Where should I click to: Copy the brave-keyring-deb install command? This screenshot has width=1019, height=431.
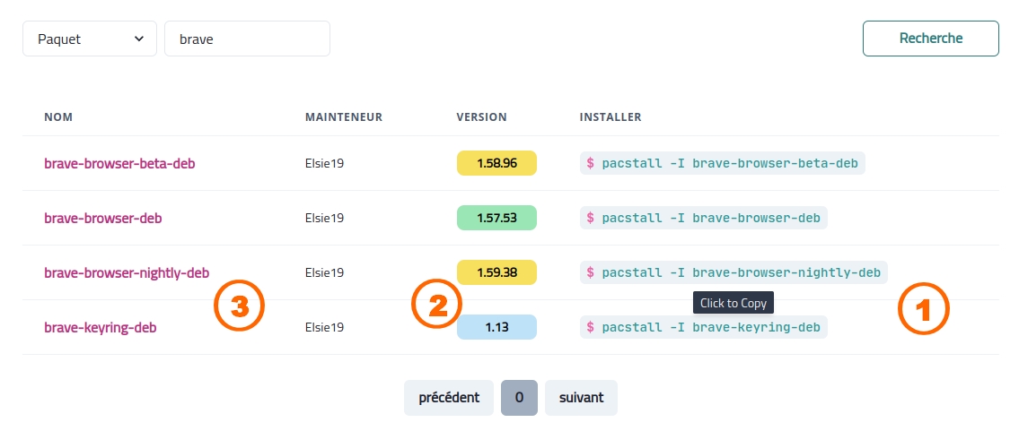pos(704,327)
